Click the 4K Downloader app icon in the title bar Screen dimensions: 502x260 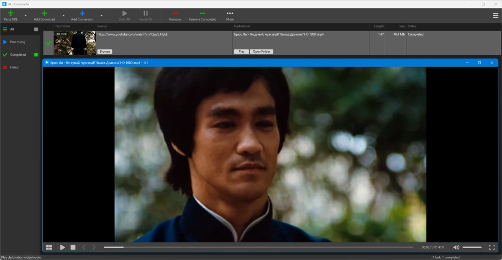pyautogui.click(x=4, y=4)
